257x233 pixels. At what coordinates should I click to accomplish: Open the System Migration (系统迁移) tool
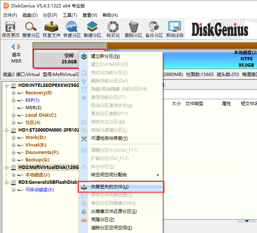[175, 29]
